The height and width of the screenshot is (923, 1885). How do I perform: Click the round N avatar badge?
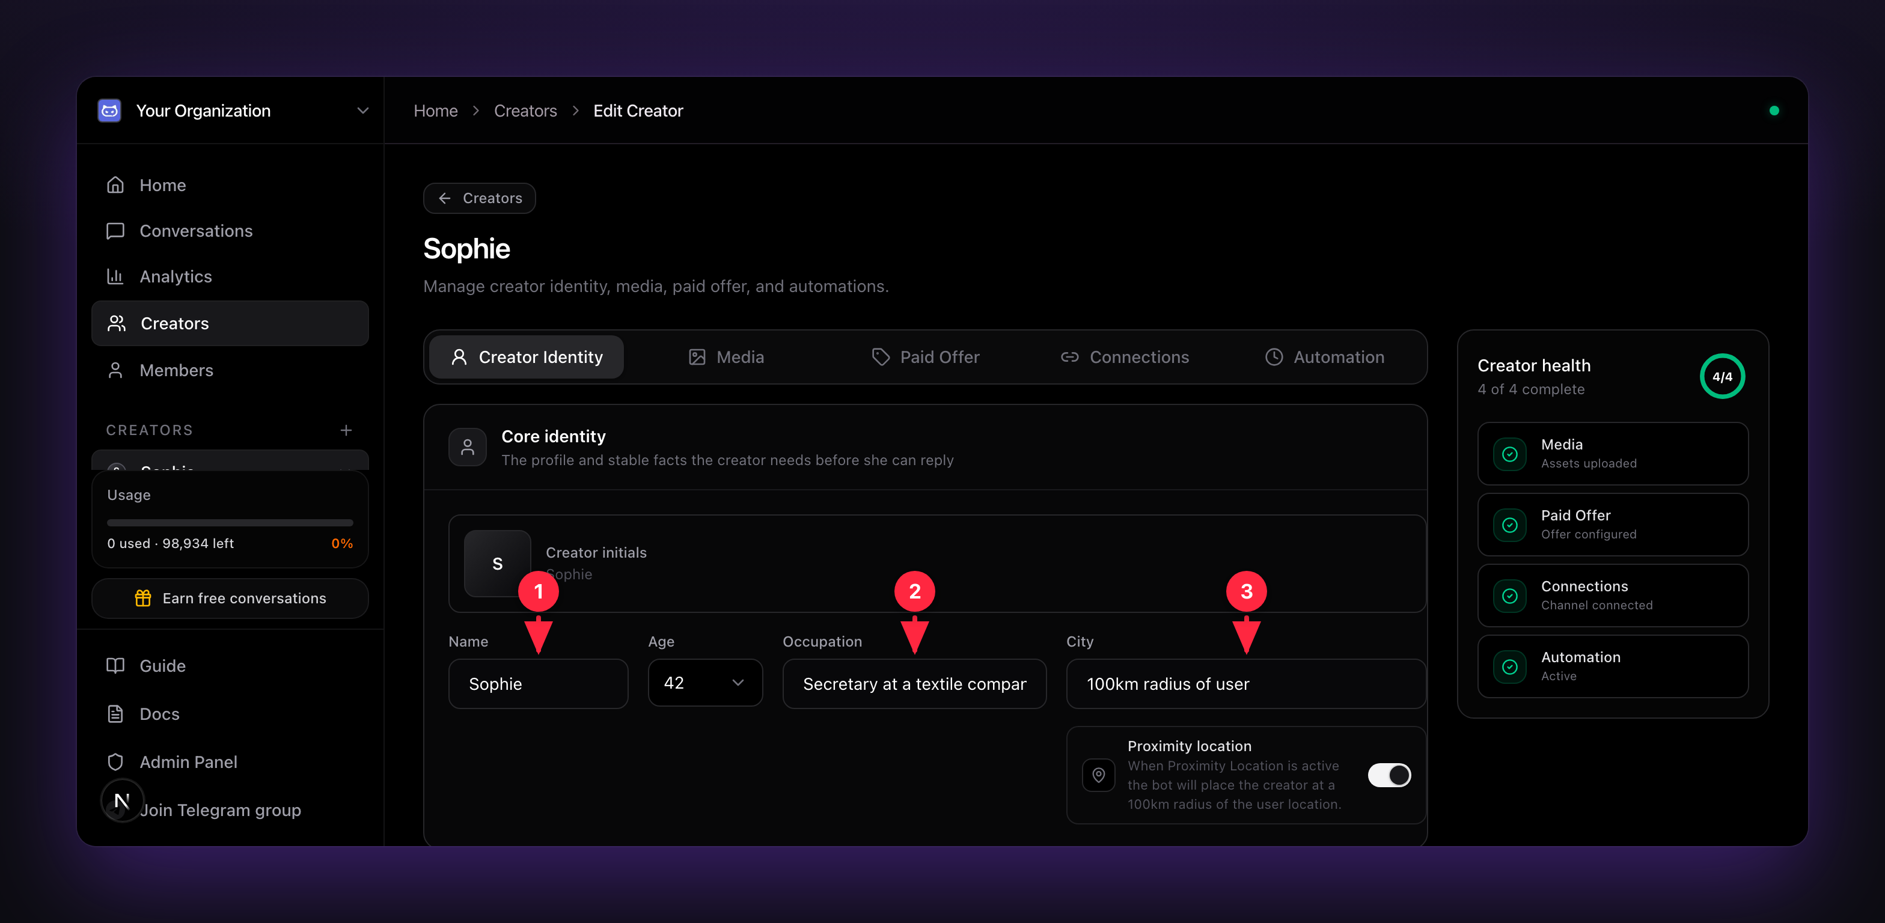122,801
